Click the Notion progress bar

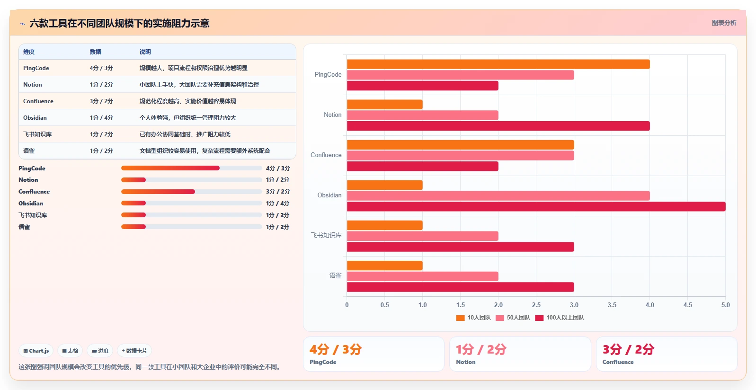192,180
